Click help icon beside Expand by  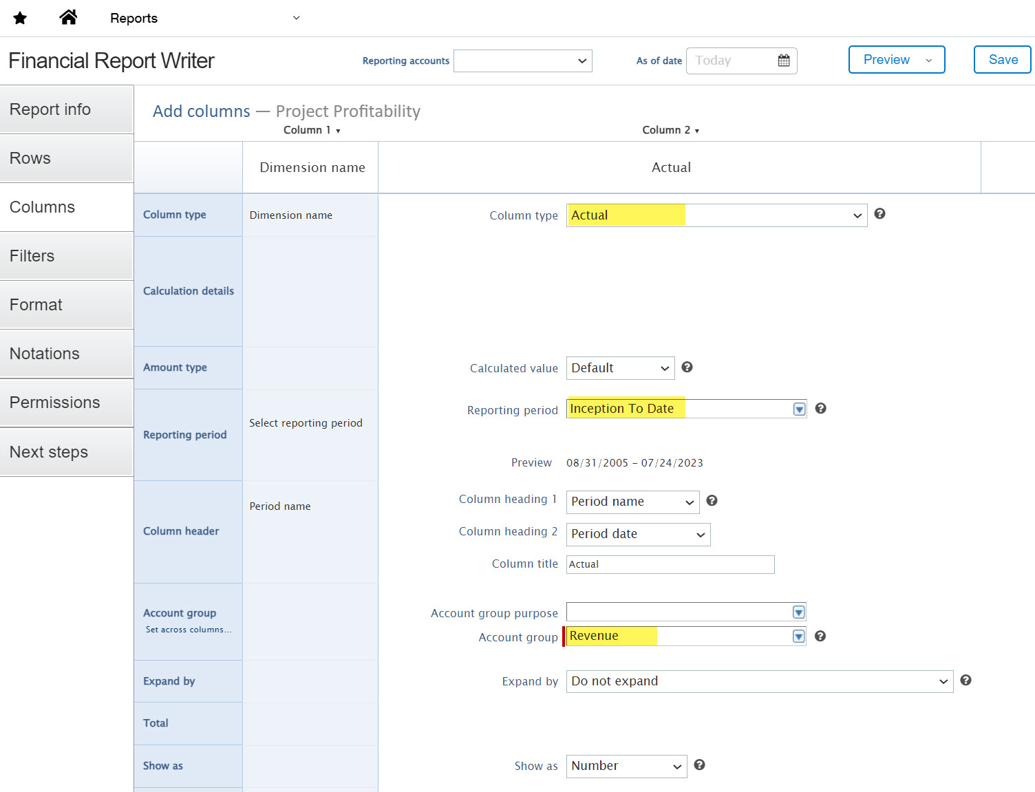coord(965,681)
